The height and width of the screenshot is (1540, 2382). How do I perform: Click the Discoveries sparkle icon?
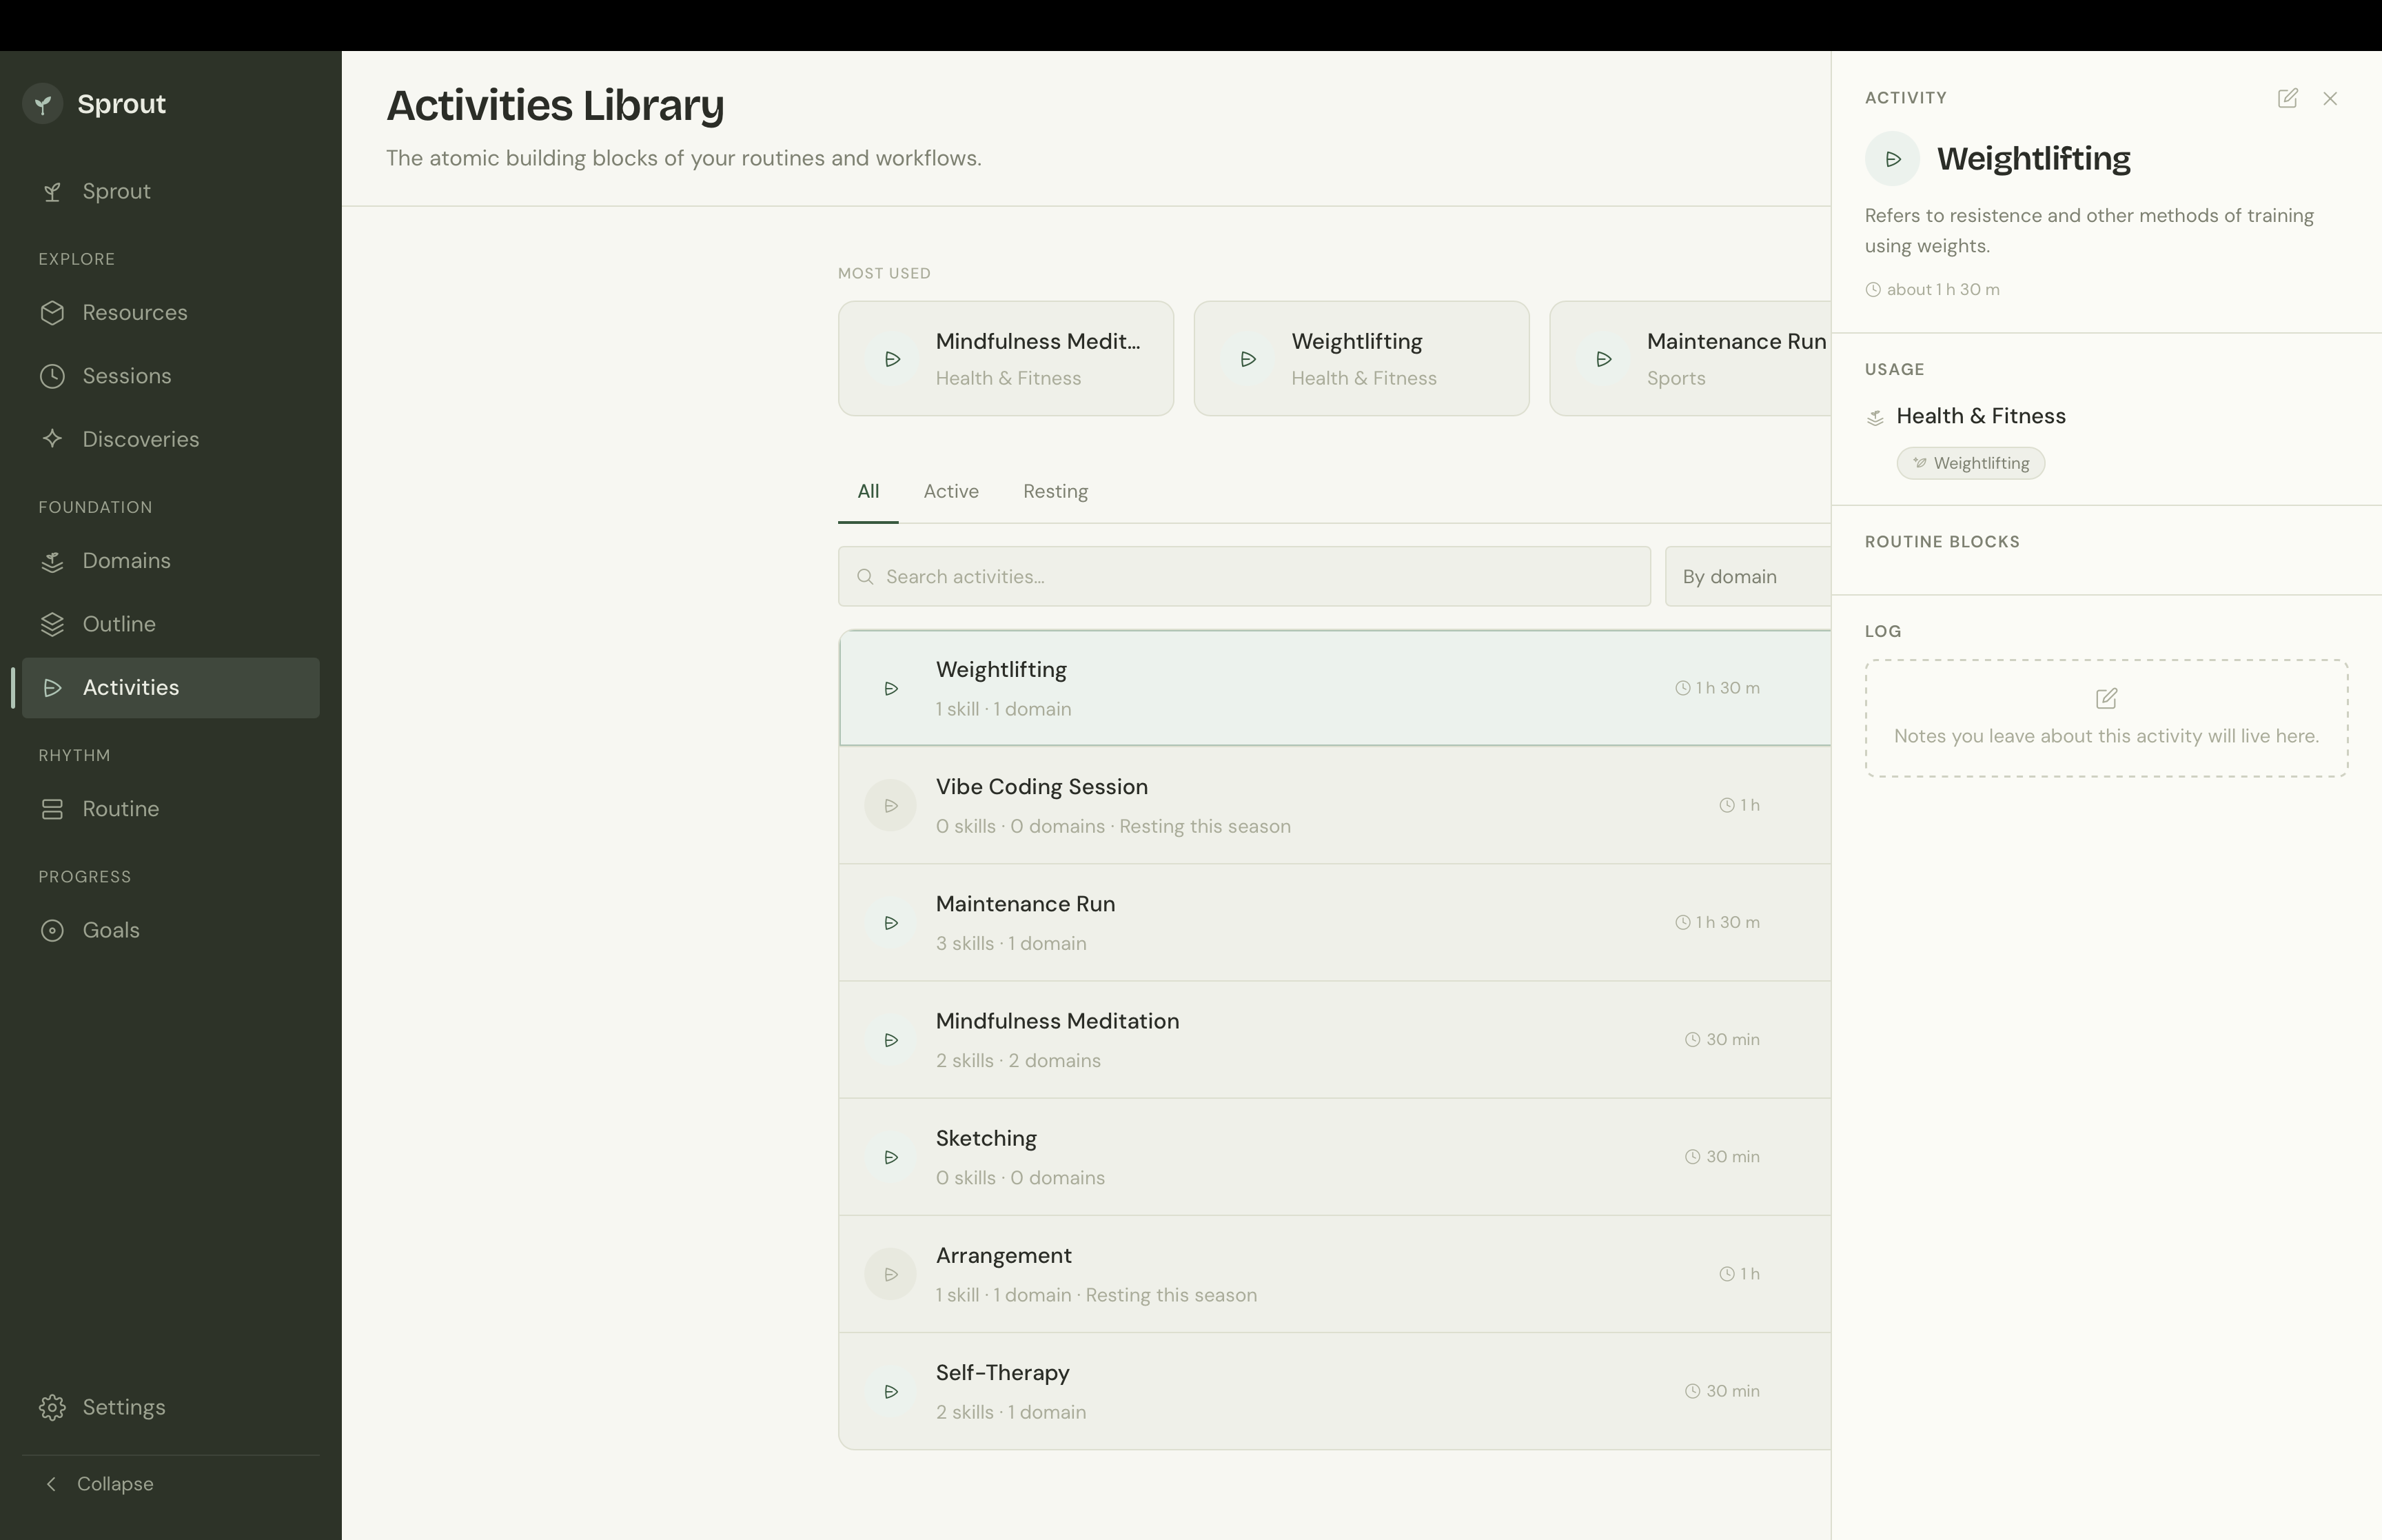[x=53, y=439]
